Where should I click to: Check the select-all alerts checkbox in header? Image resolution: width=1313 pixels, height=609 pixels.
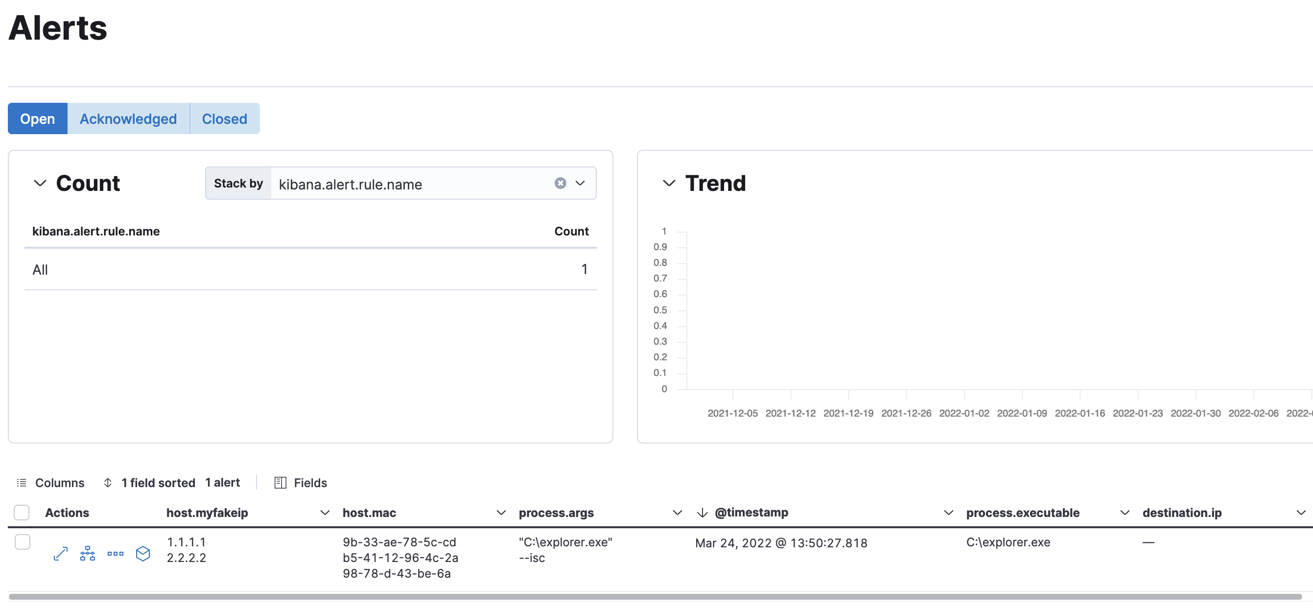click(x=22, y=512)
